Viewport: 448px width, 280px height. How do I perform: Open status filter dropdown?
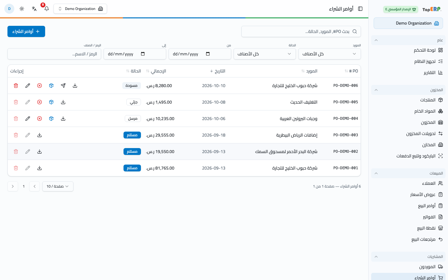coord(264,54)
